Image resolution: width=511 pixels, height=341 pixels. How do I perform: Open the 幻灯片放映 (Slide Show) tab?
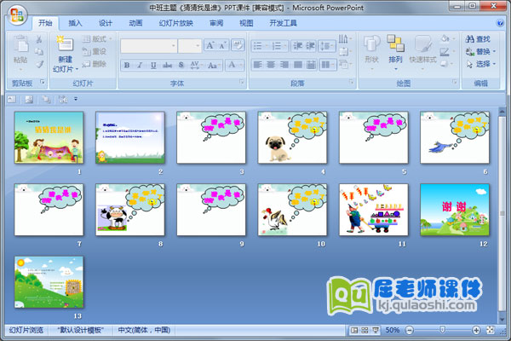[175, 23]
